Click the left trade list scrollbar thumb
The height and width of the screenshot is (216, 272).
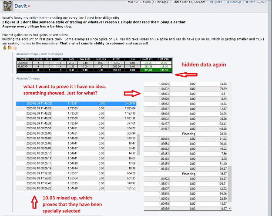point(138,145)
